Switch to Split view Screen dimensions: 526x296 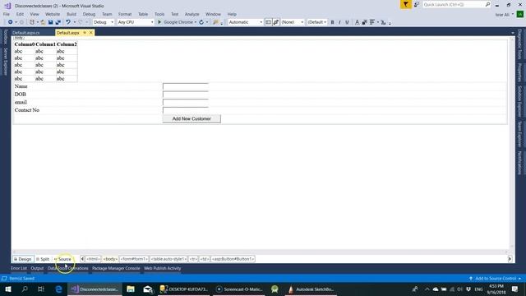click(x=43, y=259)
